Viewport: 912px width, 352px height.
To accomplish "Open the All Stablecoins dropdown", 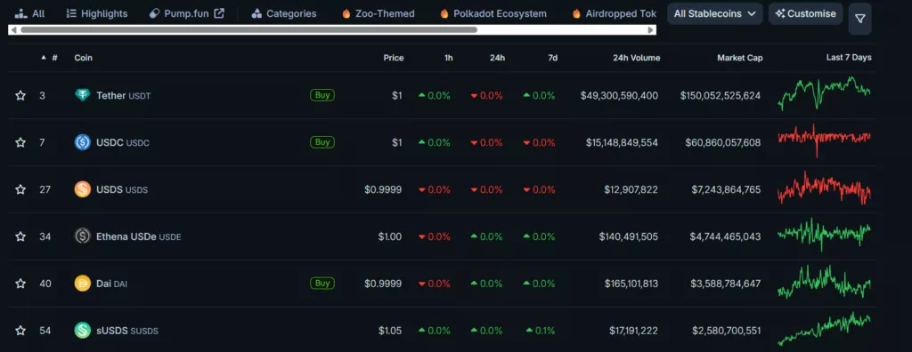I will tap(715, 13).
